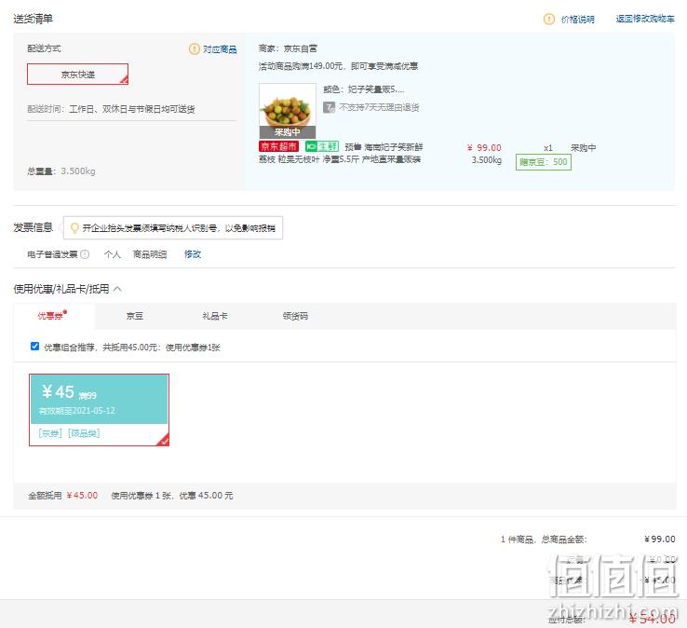Click the 个人 invoice title text
687x628 pixels.
click(112, 254)
